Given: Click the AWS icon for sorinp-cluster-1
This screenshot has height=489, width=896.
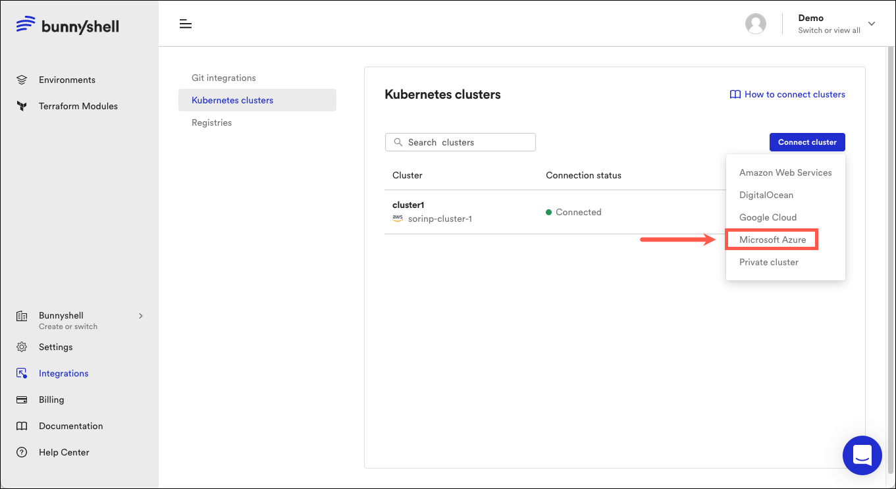Looking at the screenshot, I should point(398,218).
